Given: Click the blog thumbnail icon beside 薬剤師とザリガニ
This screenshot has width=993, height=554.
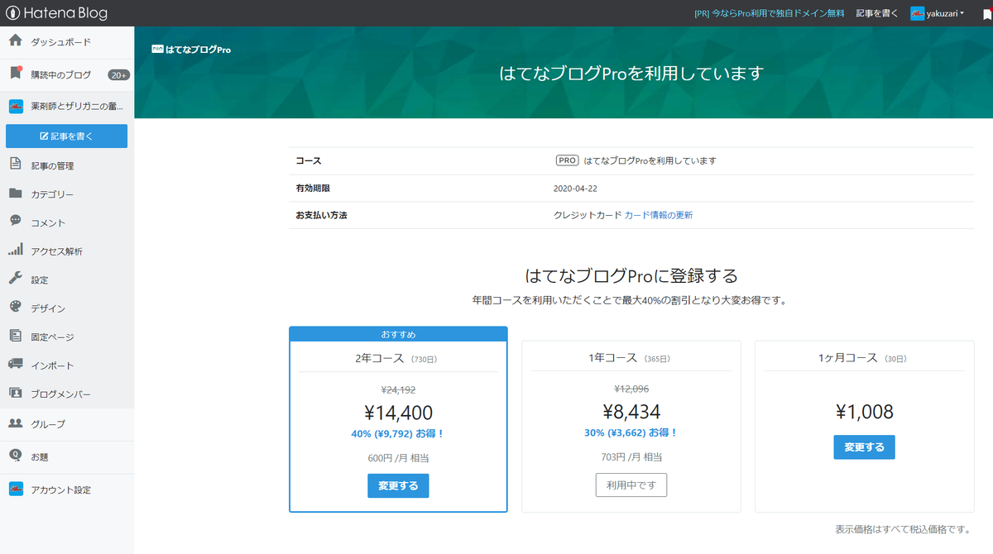Looking at the screenshot, I should (15, 106).
